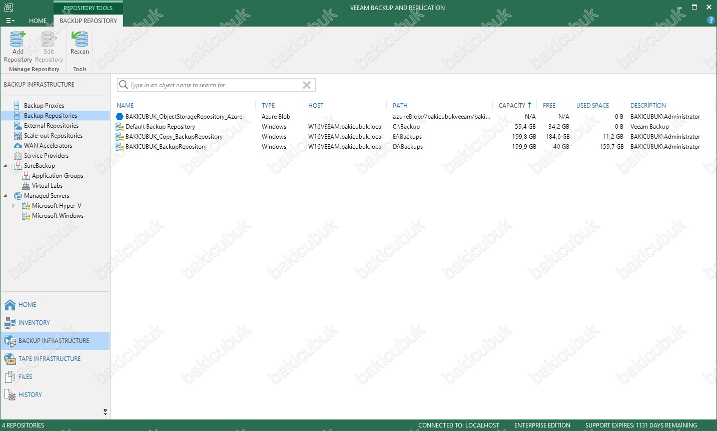Open External Repositories node
Screen dimensions: 717x431
coord(51,126)
